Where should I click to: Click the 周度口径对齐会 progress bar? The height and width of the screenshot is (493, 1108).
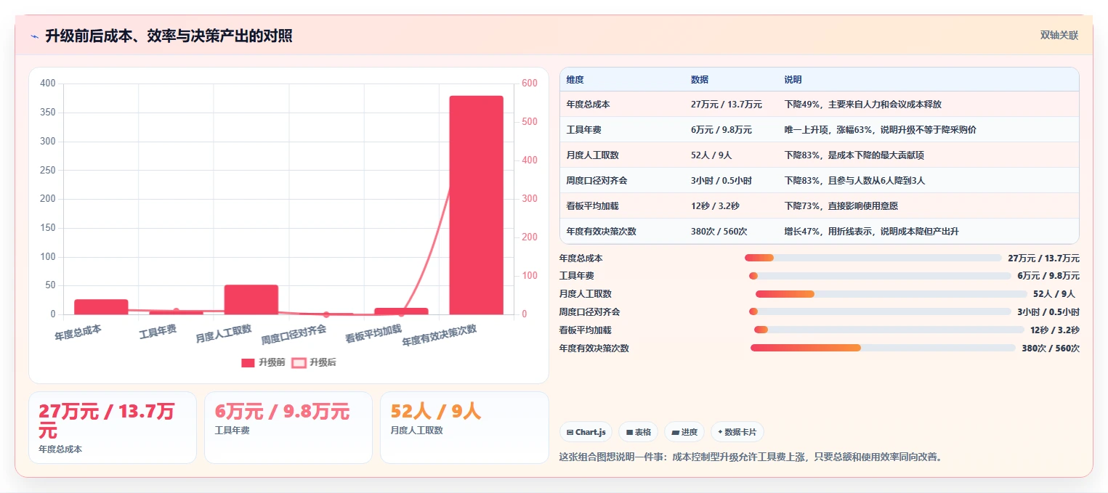click(880, 311)
